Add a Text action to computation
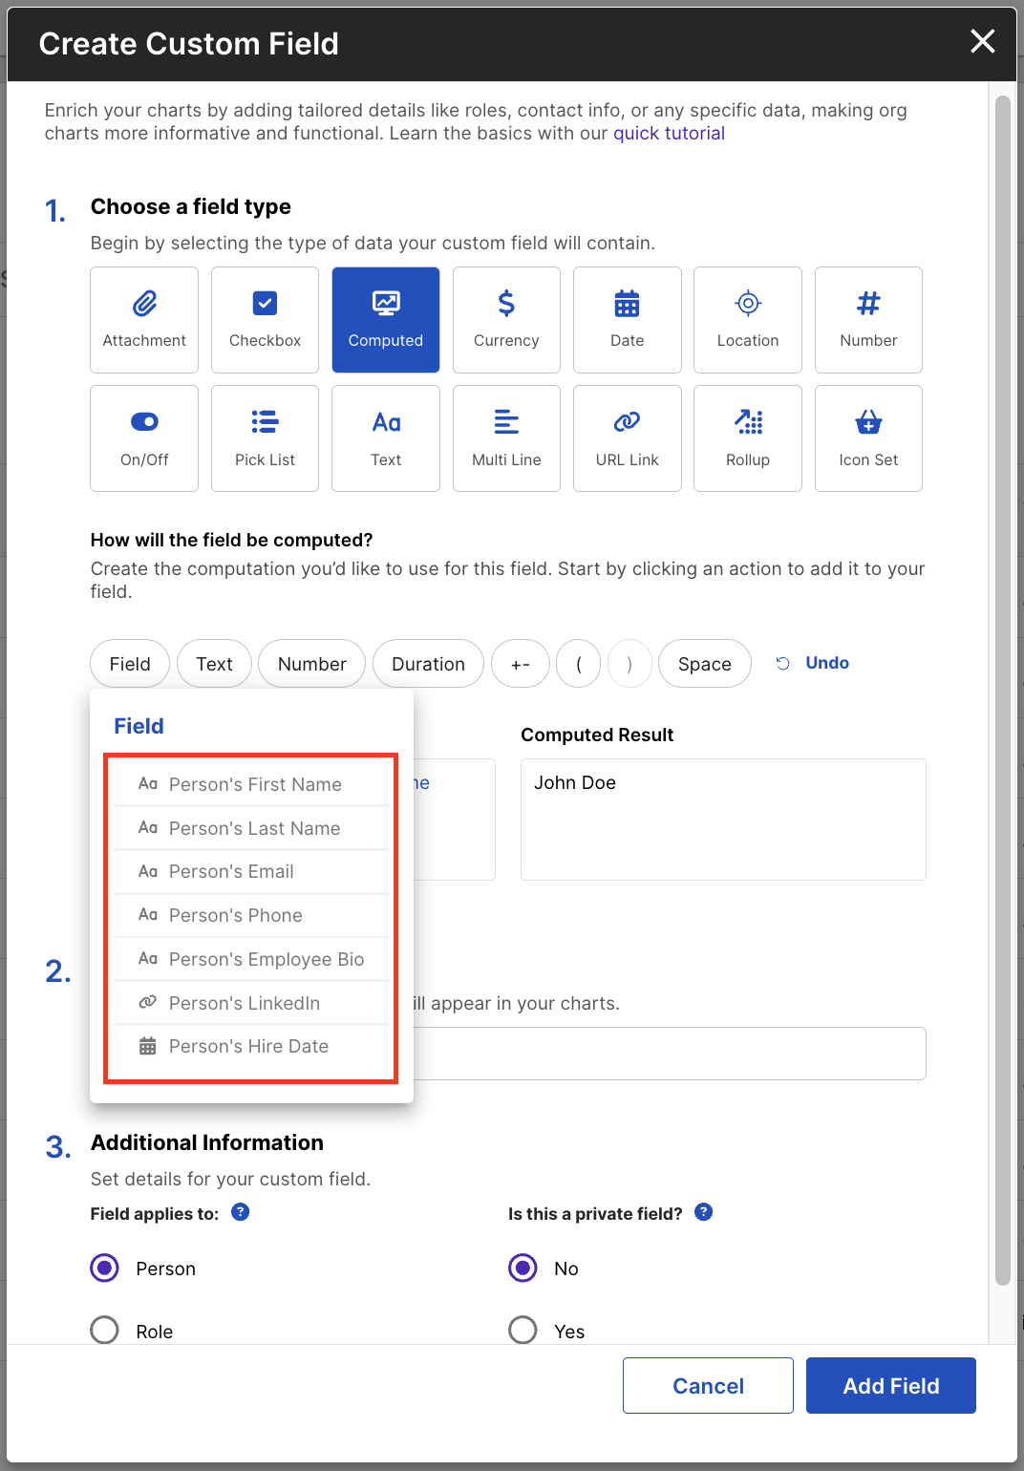 [x=215, y=664]
